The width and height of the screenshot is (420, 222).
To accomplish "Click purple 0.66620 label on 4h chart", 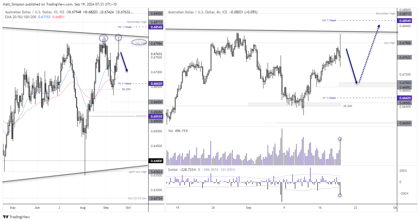I will pos(405,98).
